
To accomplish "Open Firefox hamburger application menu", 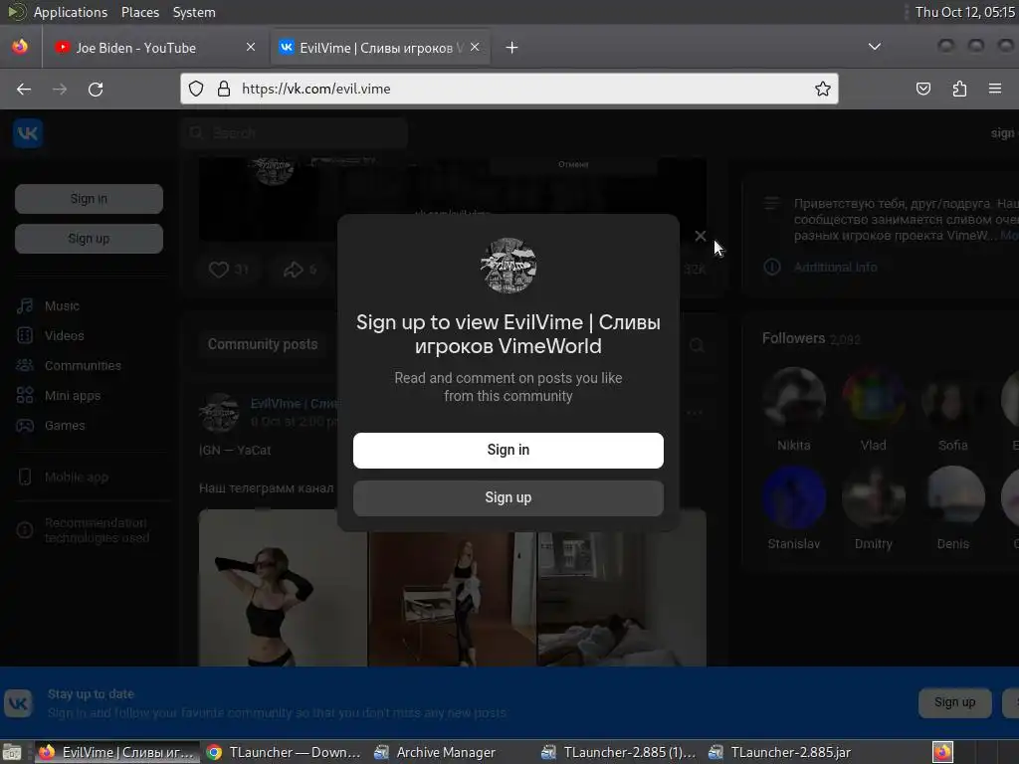I will pyautogui.click(x=995, y=89).
